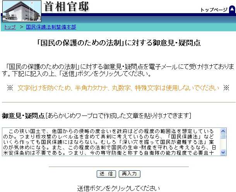Viewport: 236px width, 192px height.
Task: Click the bracketed あらかじめワープロで作成した文章 note
Action: (118, 116)
